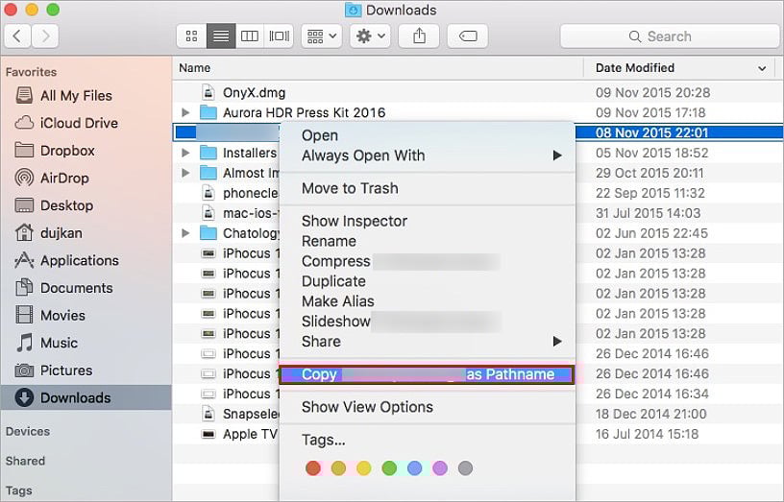Click the Shared sidebar heading
The image size is (784, 502).
tap(25, 461)
